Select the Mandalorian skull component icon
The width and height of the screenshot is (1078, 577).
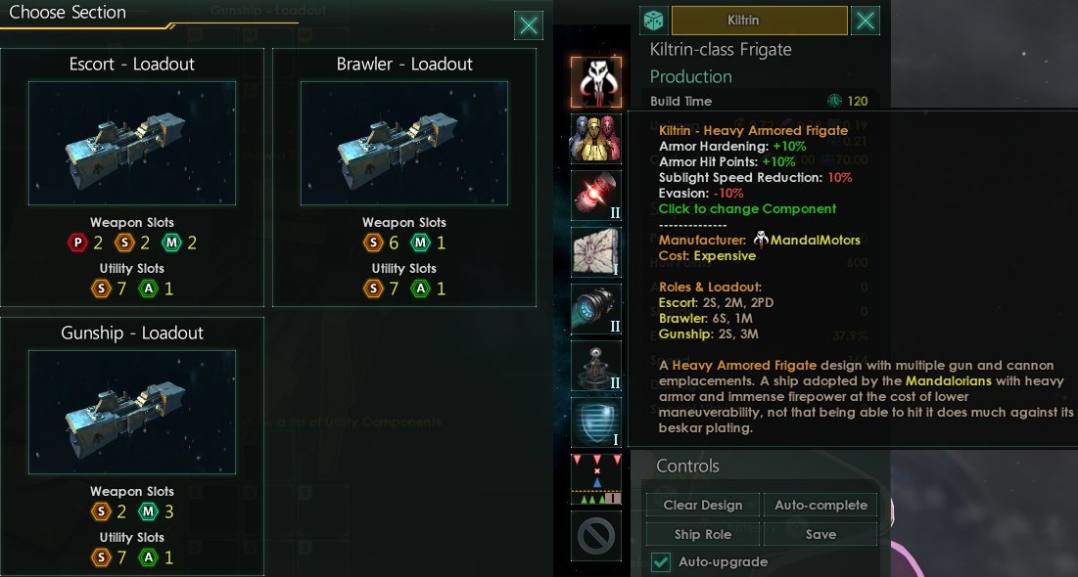pos(596,82)
